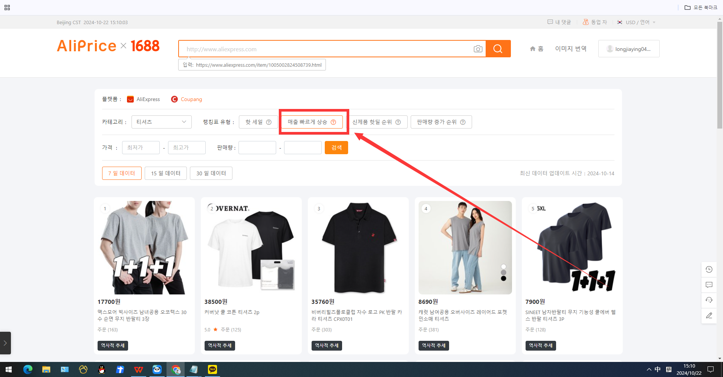723x377 pixels.
Task: Open browsing history clock icon in side panel
Action: (709, 269)
